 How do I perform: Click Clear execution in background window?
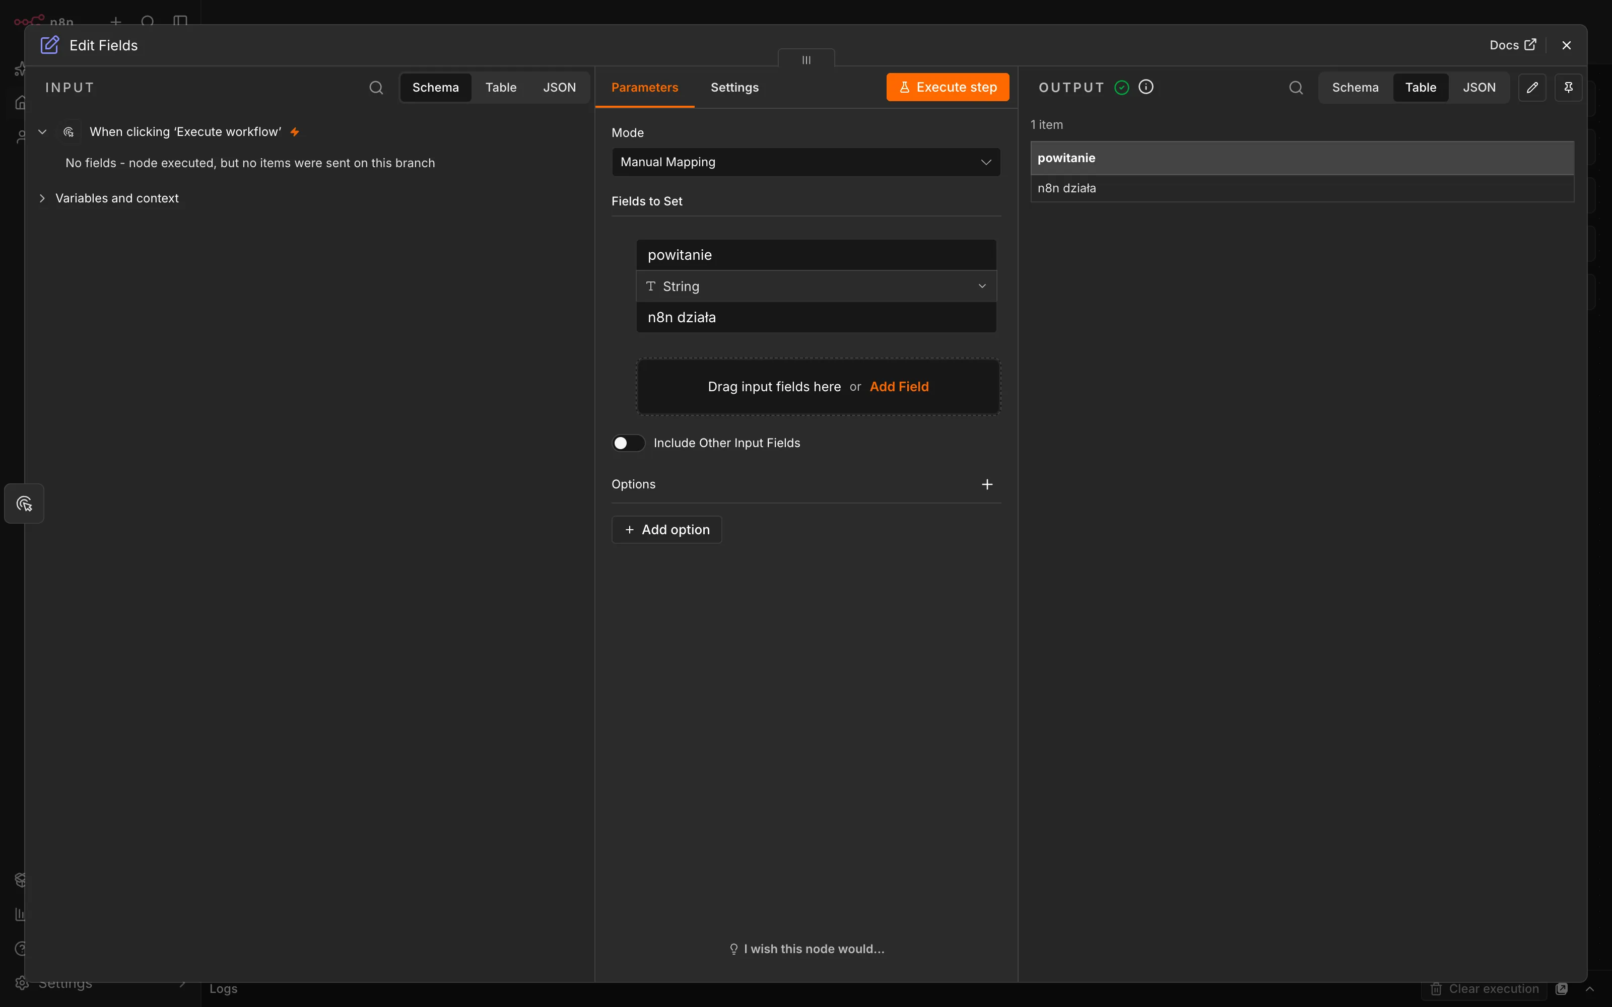tap(1485, 988)
